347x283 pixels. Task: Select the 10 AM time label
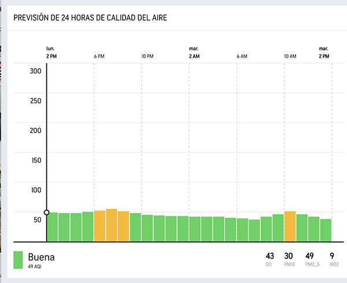coord(290,56)
